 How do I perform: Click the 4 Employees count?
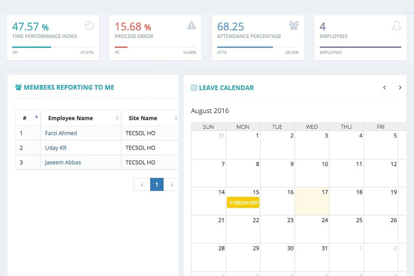(323, 27)
